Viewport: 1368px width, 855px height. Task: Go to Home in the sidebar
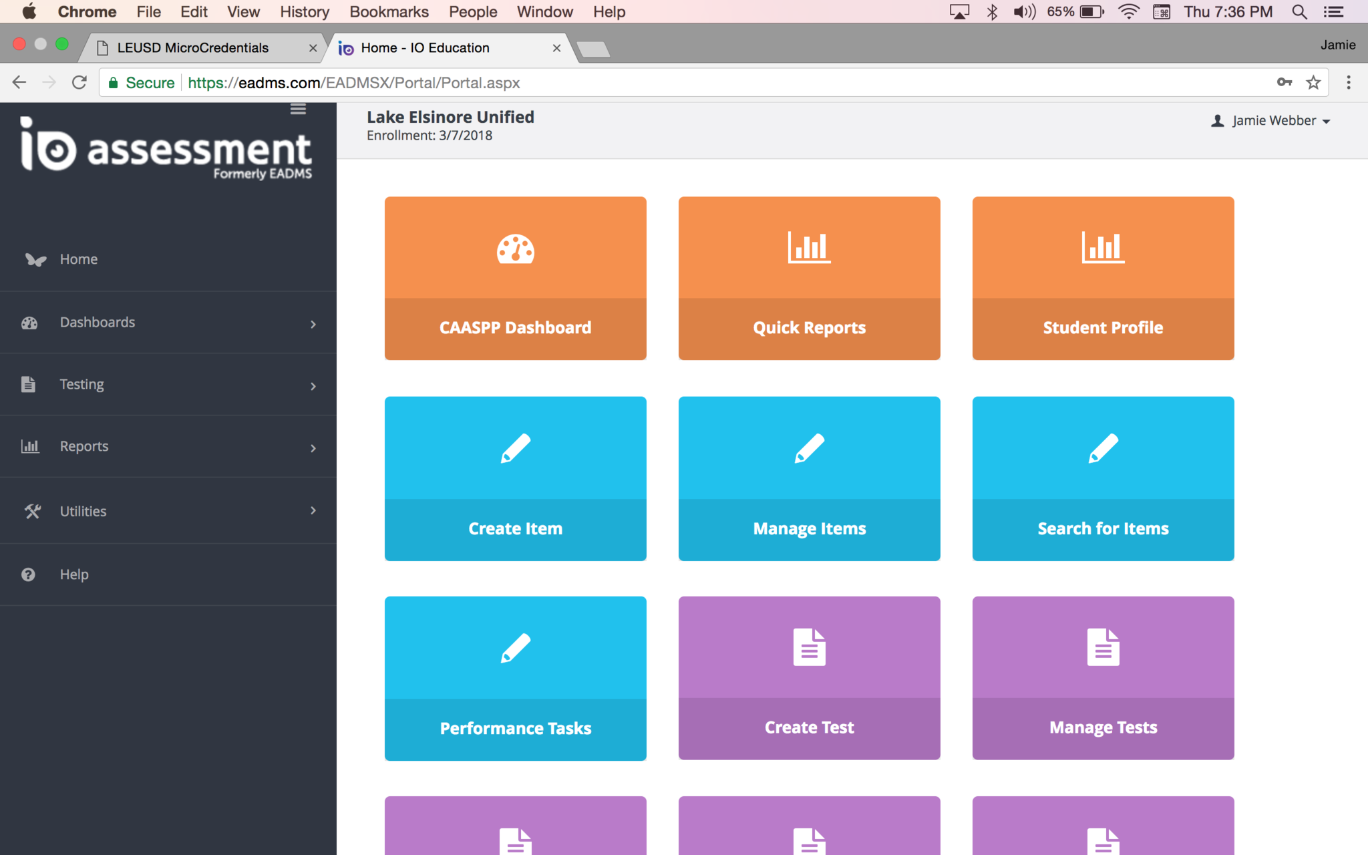(x=79, y=259)
